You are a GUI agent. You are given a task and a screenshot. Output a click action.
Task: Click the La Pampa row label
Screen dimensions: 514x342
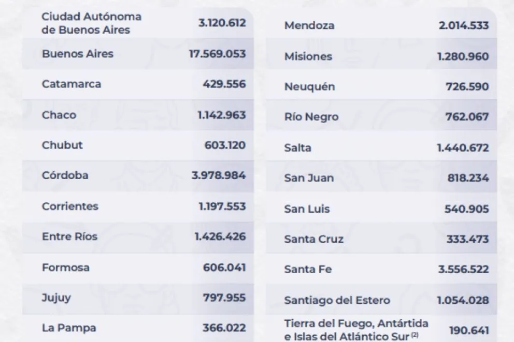point(69,328)
